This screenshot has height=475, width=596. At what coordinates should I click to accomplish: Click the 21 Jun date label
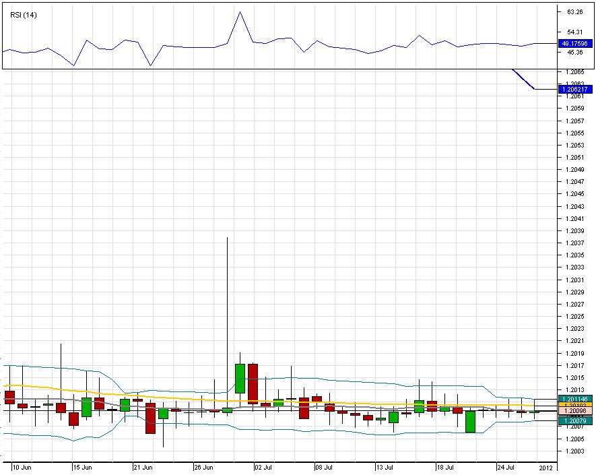coord(143,466)
